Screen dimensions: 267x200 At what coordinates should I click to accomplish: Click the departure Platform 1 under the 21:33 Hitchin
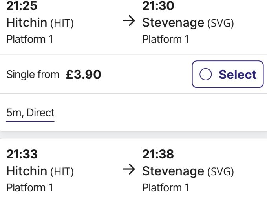(29, 187)
